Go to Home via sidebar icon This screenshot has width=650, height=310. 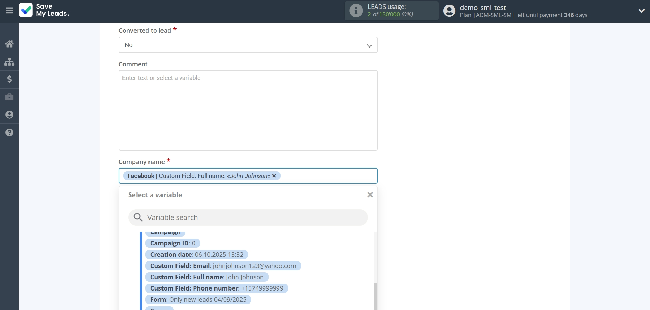click(x=9, y=44)
